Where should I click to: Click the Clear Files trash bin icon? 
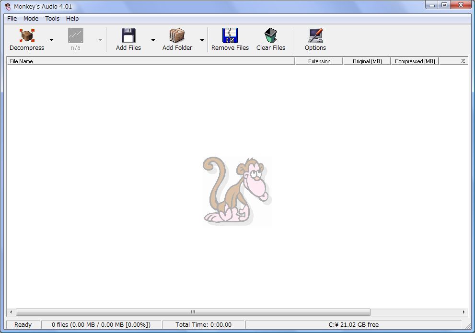pyautogui.click(x=270, y=36)
